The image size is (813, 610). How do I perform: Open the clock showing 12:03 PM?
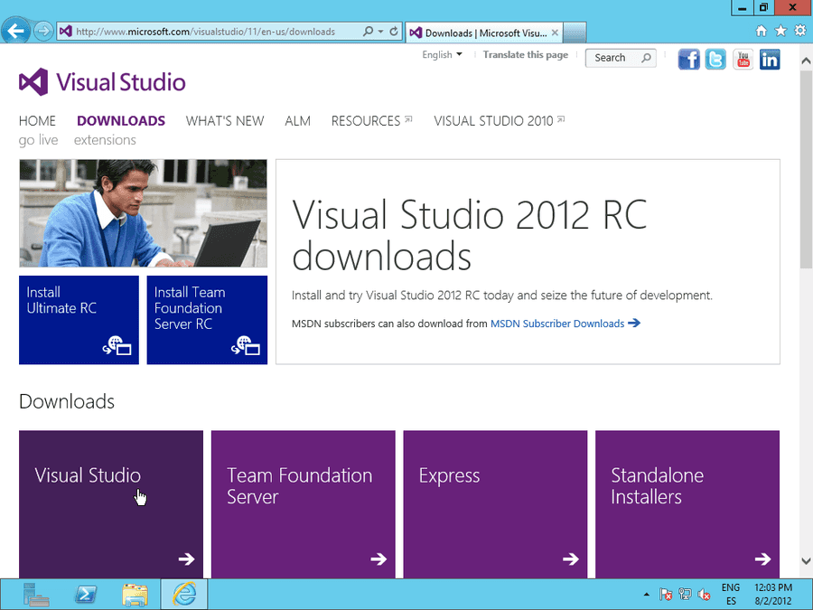click(773, 595)
